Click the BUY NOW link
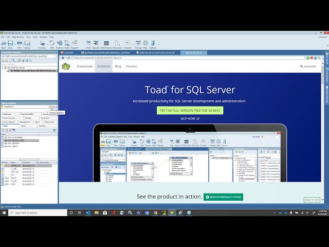Image resolution: width=329 pixels, height=247 pixels. pos(190,119)
